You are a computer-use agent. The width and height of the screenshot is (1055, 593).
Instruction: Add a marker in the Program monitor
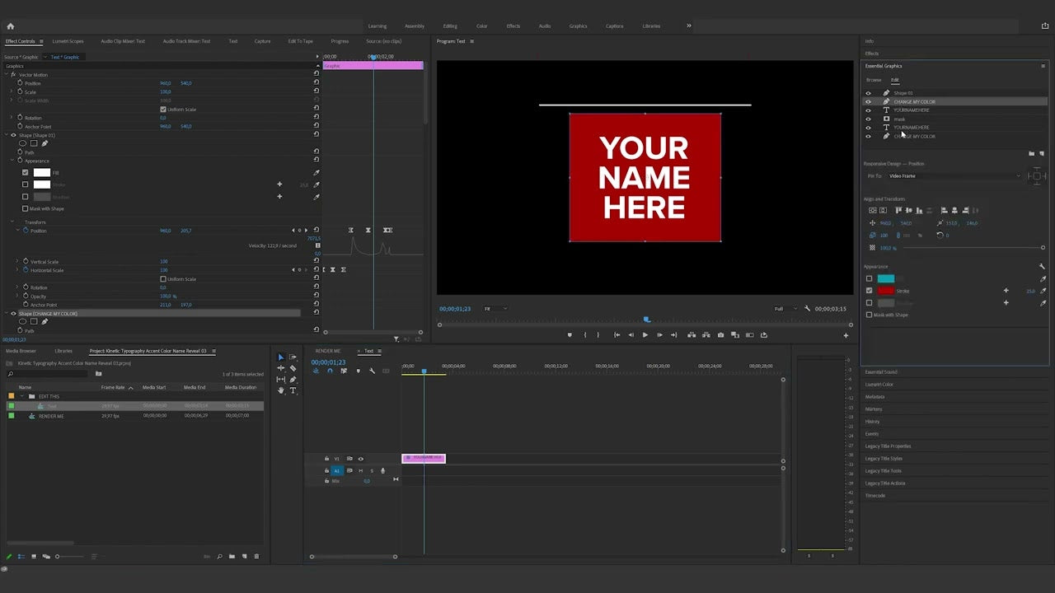(570, 334)
